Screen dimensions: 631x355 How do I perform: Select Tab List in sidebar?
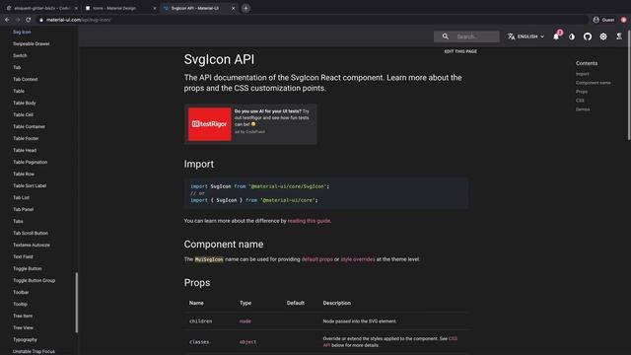(22, 197)
